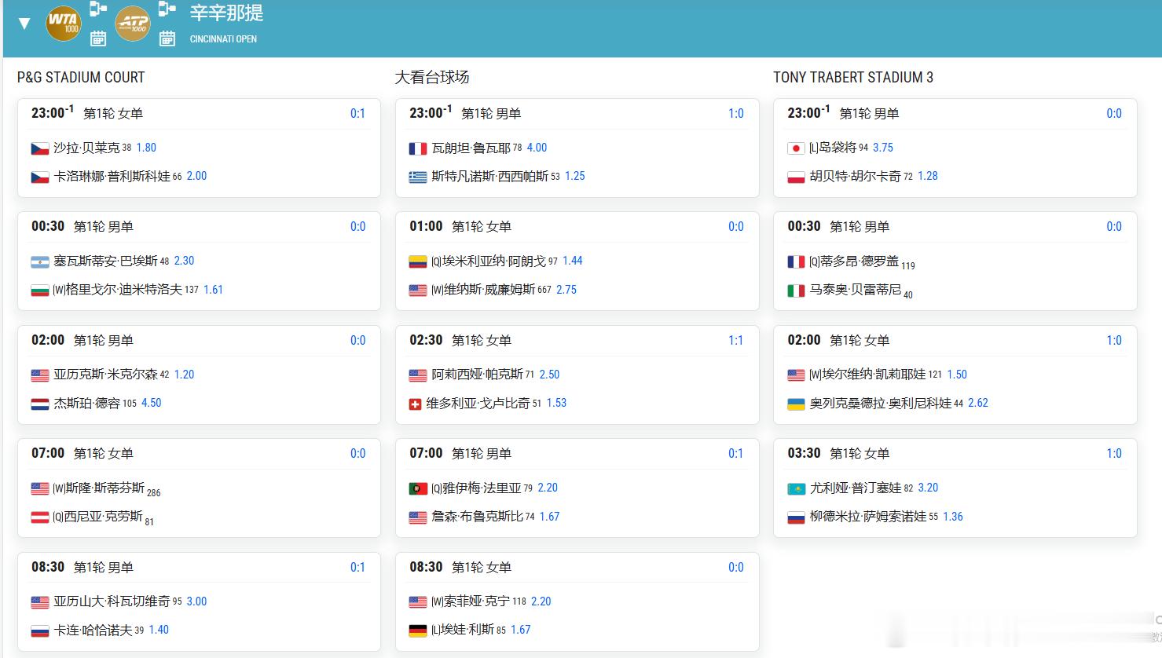Open the 辛辛那提 tournament title

[226, 13]
